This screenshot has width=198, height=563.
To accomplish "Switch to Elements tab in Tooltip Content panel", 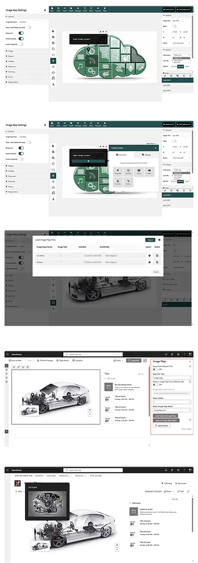I will pos(121,154).
